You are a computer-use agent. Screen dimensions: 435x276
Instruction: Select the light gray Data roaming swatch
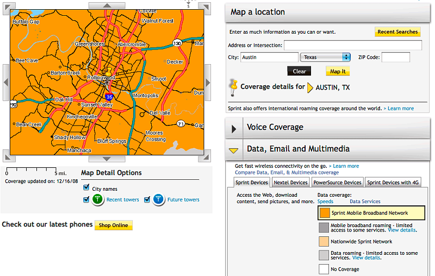(x=324, y=255)
